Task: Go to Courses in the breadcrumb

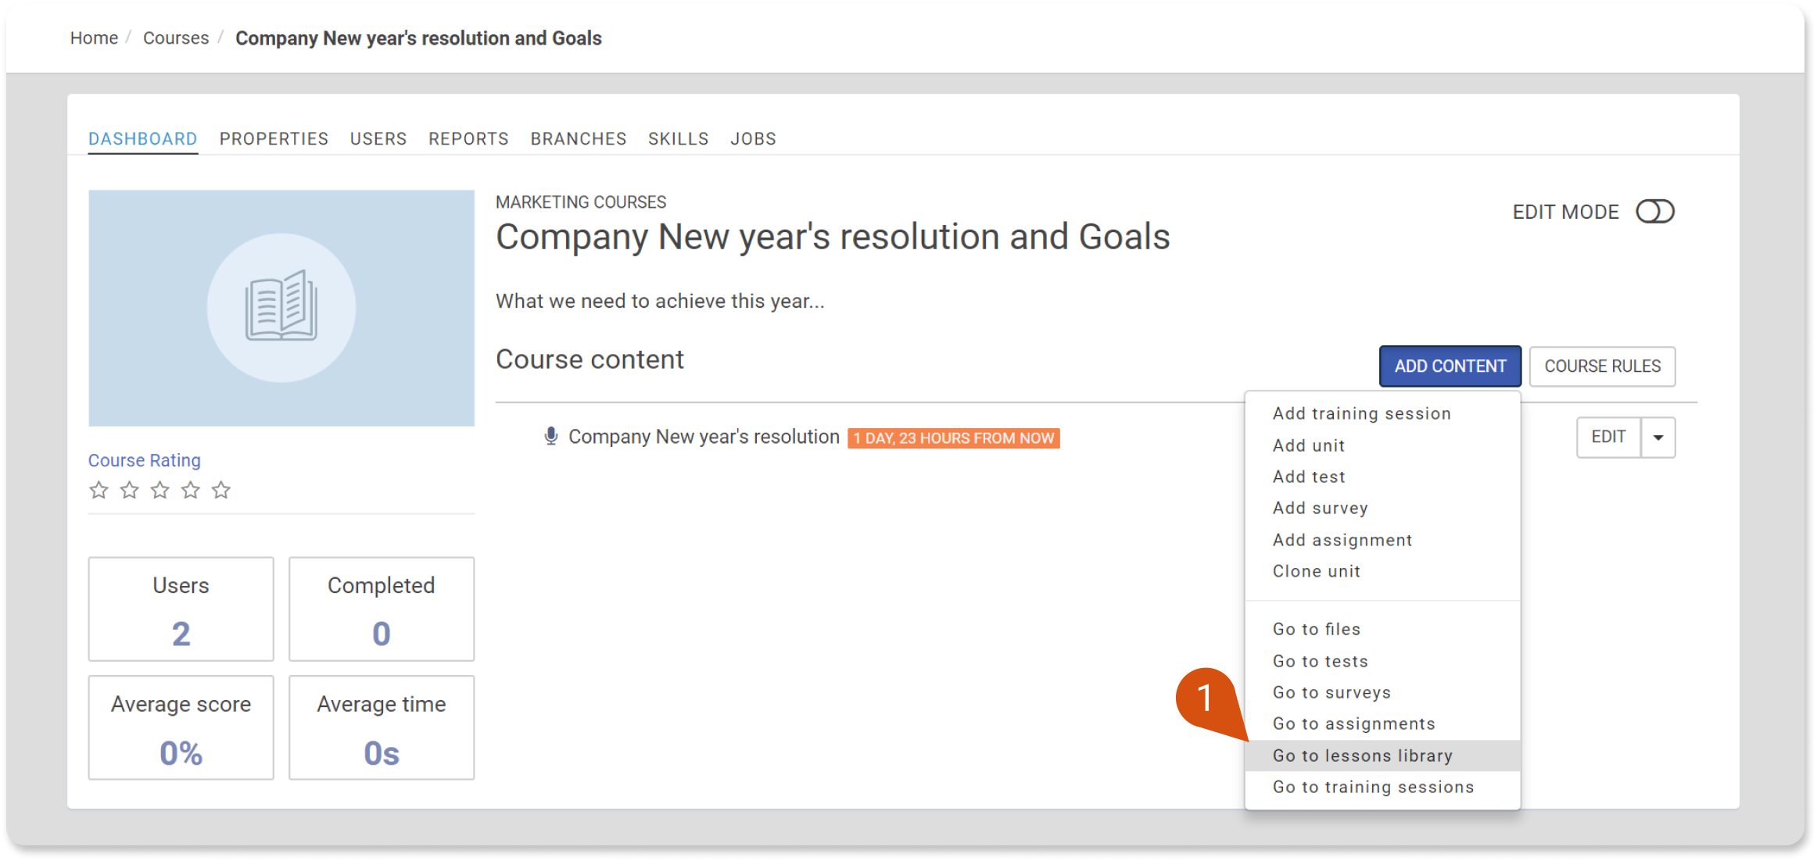Action: point(176,38)
